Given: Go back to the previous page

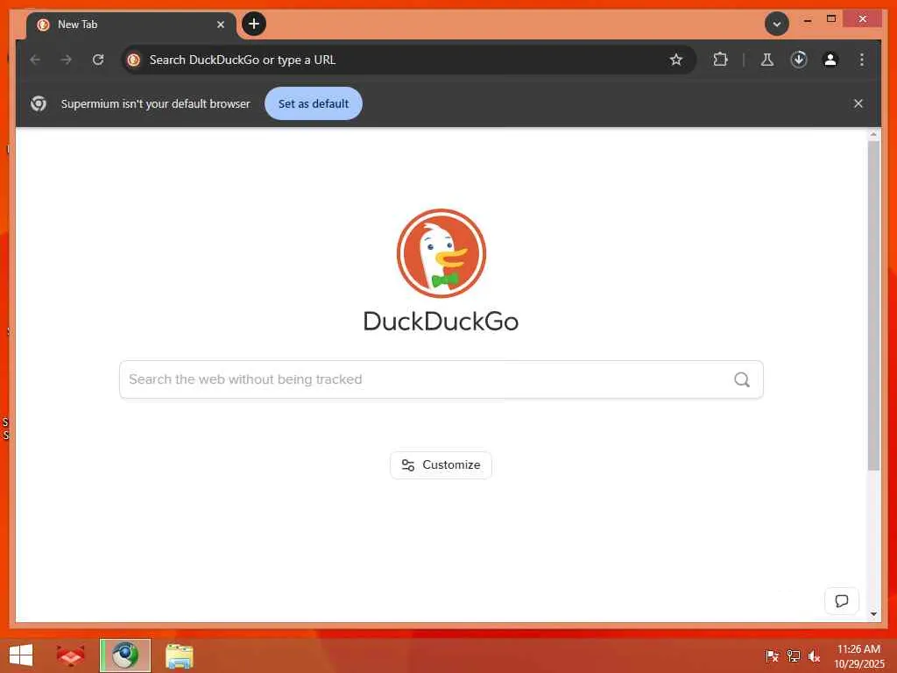Looking at the screenshot, I should click(x=35, y=60).
